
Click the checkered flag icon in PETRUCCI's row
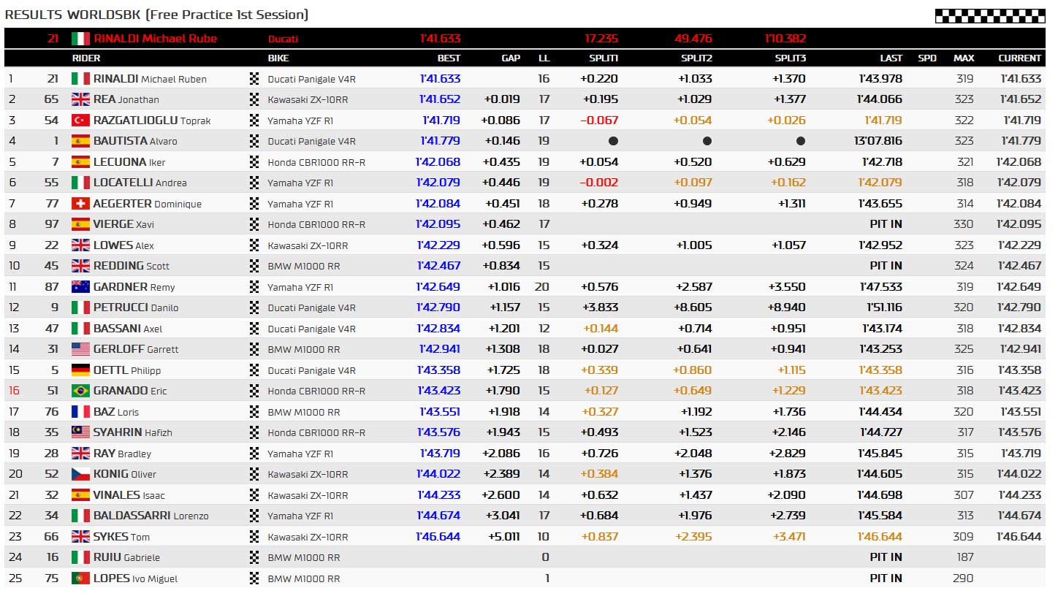coord(254,307)
